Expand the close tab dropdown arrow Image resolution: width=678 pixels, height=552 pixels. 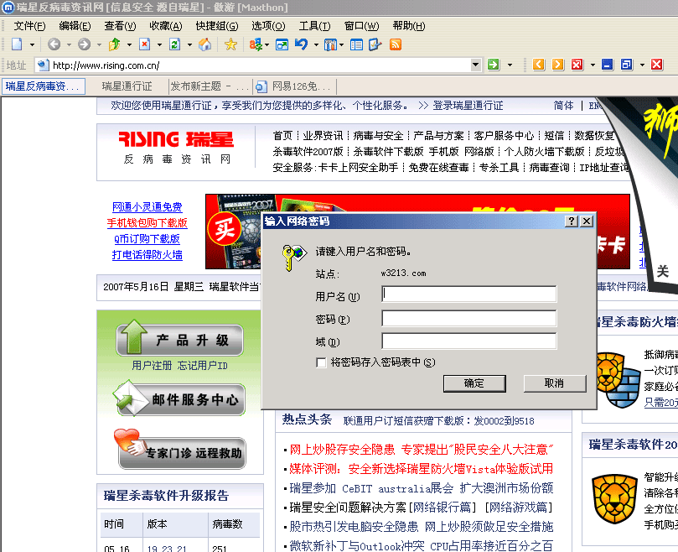pyautogui.click(x=593, y=65)
